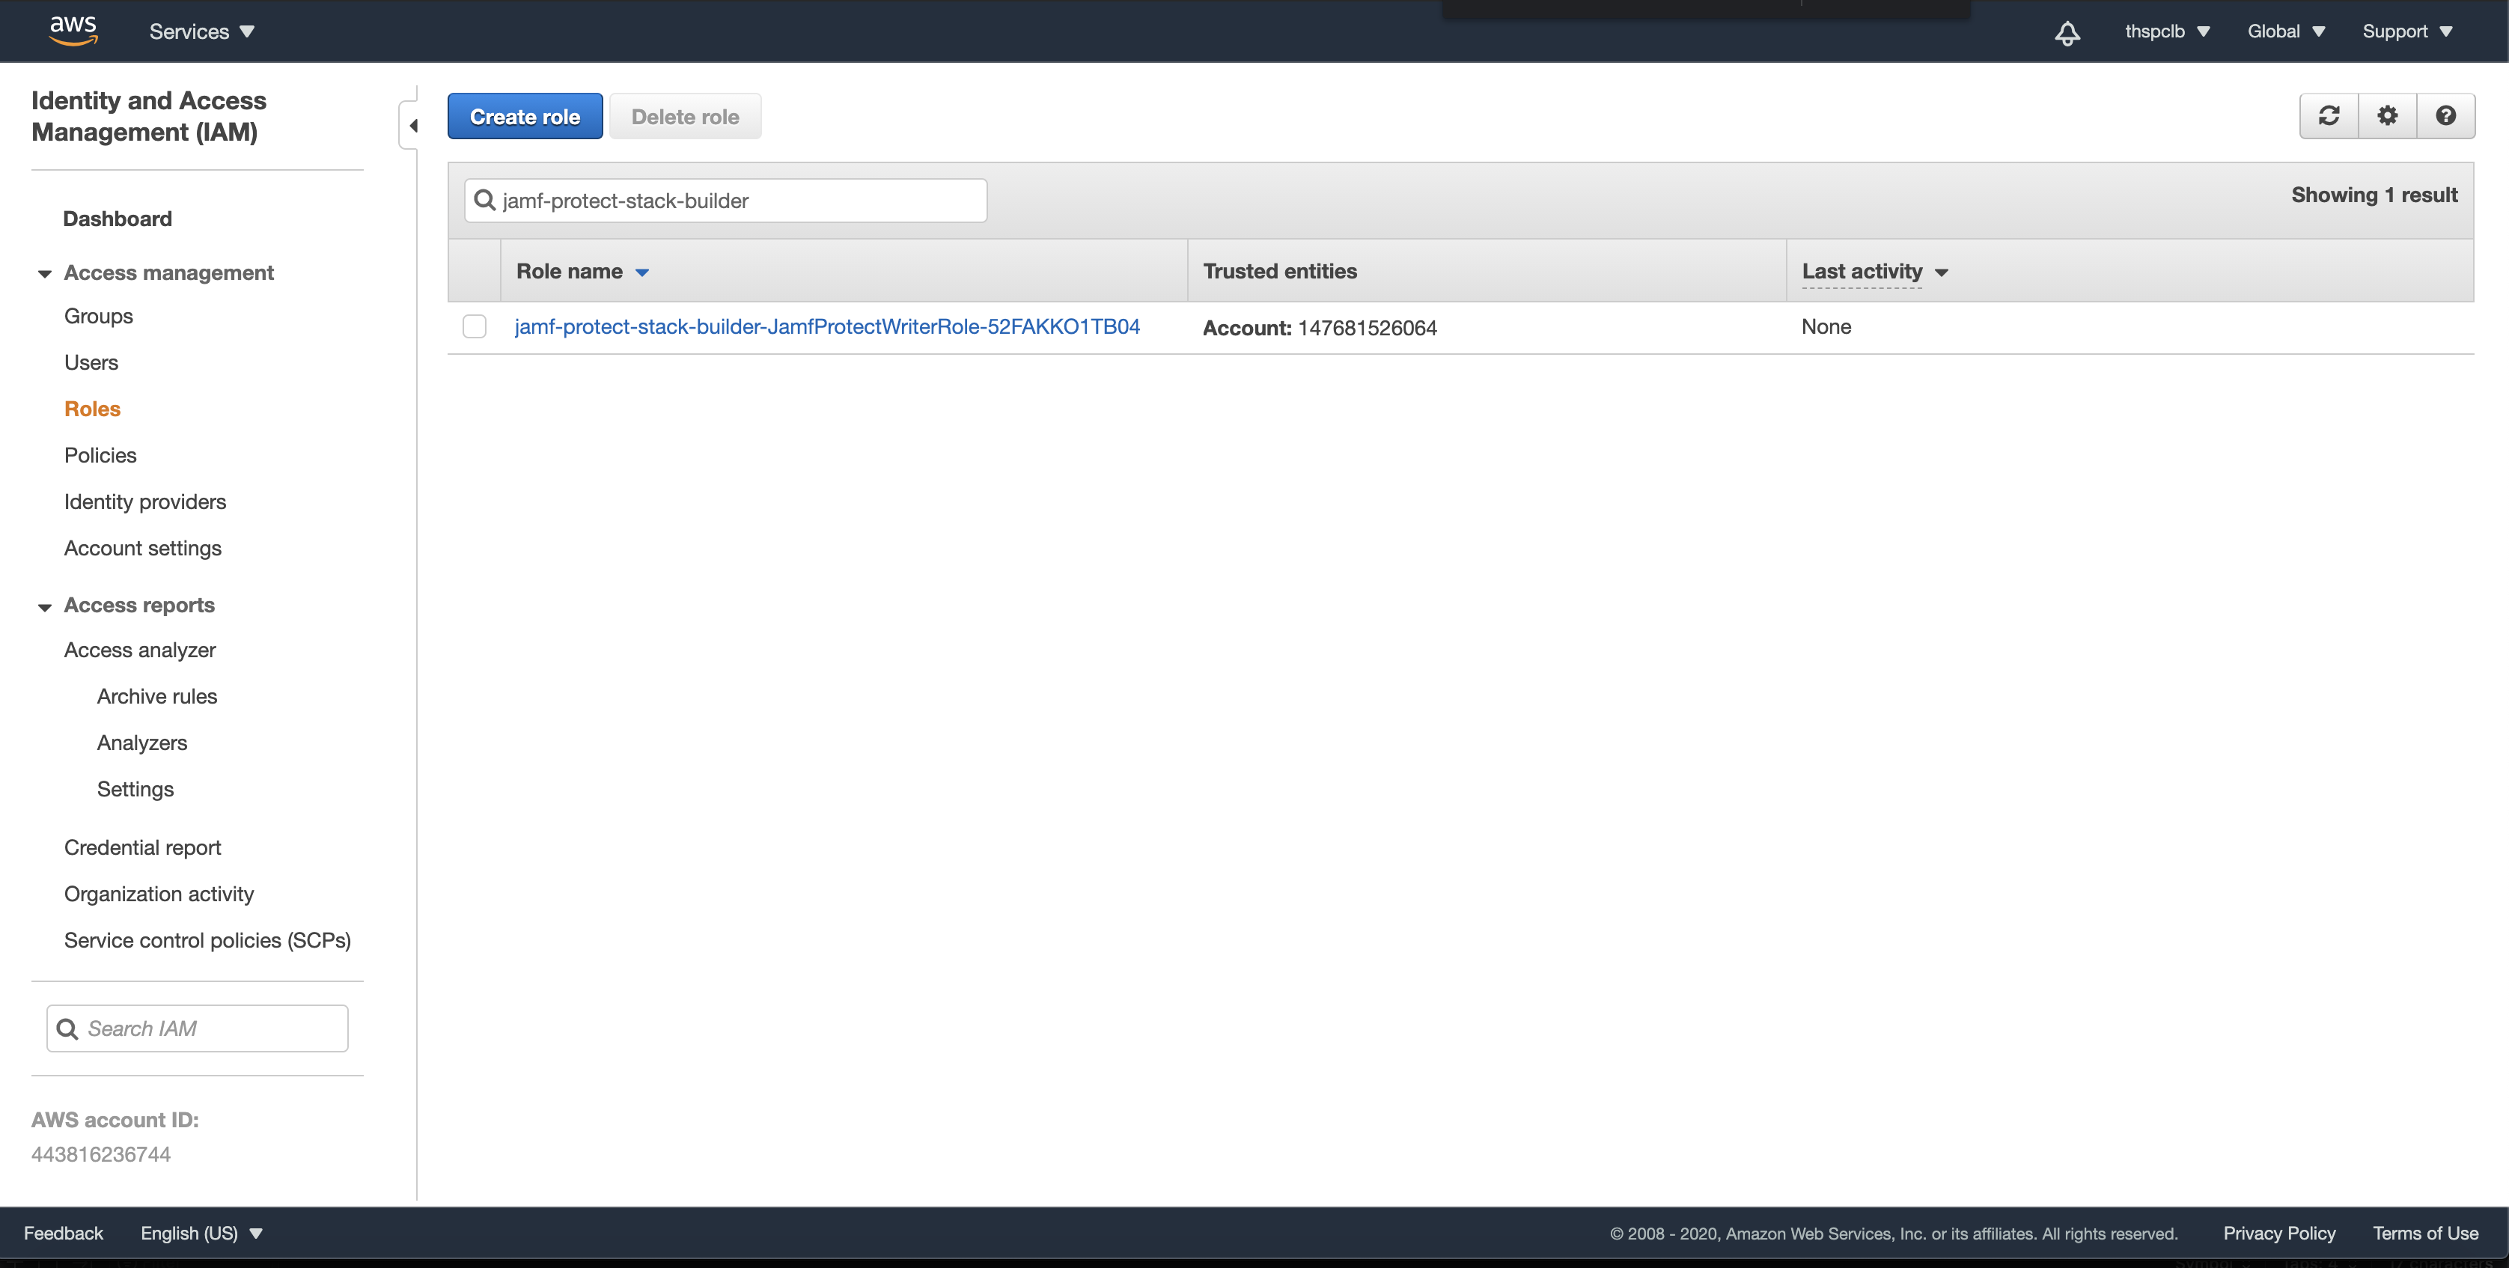Open the thspclb account menu
Image resolution: width=2509 pixels, height=1268 pixels.
[x=2167, y=31]
